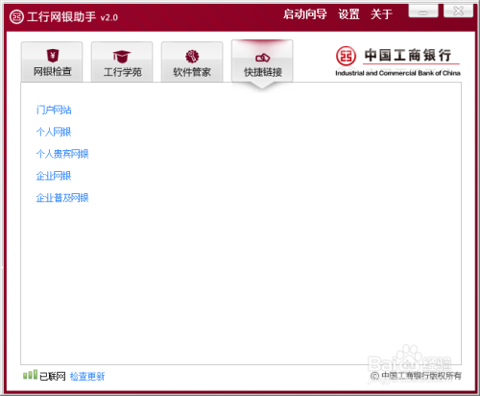The height and width of the screenshot is (396, 480).
Task: Open the 个人网银 link
Action: click(54, 132)
